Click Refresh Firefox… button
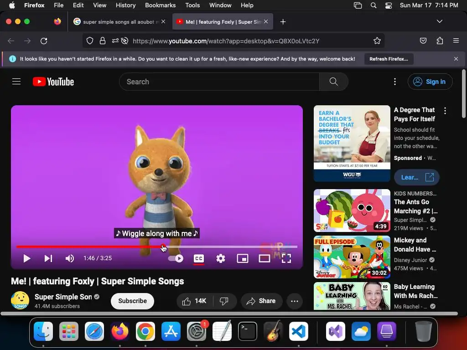The width and height of the screenshot is (467, 350). pos(389,59)
